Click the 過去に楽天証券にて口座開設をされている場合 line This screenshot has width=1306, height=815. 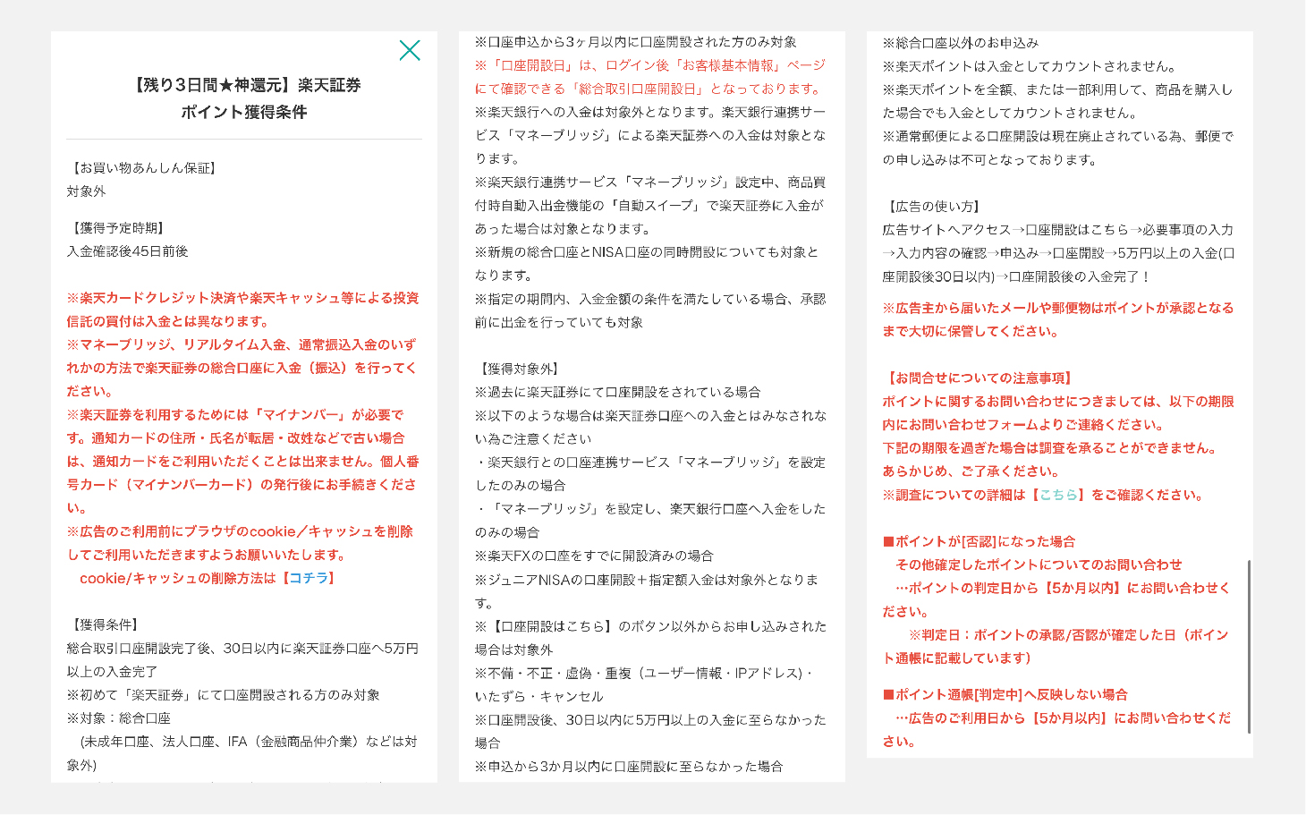pyautogui.click(x=618, y=392)
